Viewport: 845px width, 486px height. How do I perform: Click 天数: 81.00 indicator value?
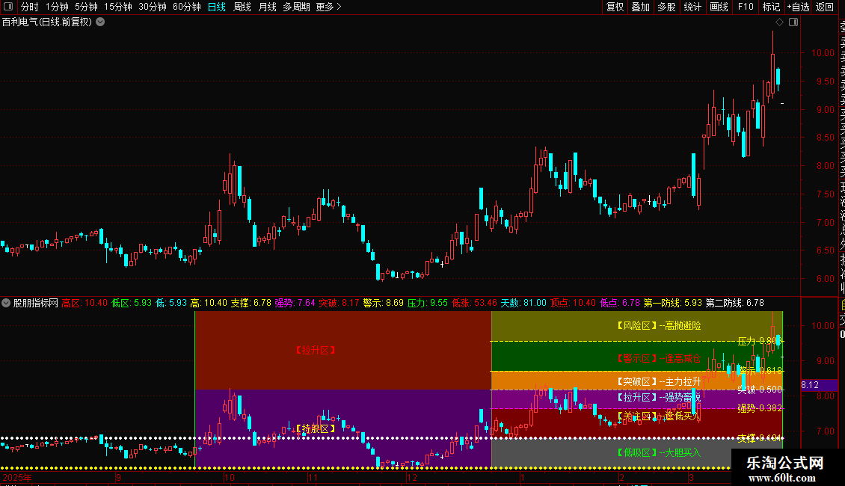(523, 303)
